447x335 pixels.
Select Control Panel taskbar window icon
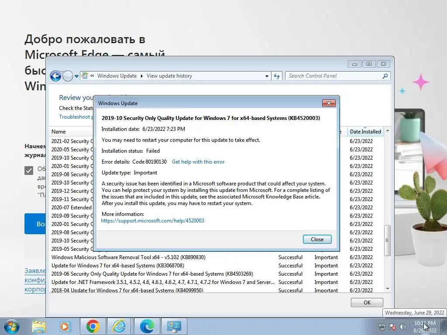pos(174,326)
